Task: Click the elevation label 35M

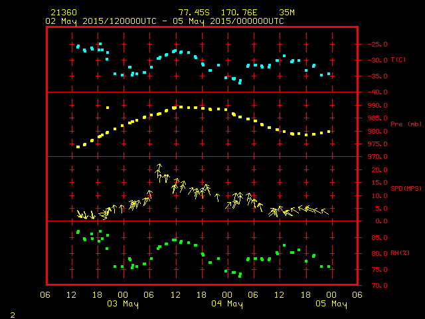Action: click(287, 13)
